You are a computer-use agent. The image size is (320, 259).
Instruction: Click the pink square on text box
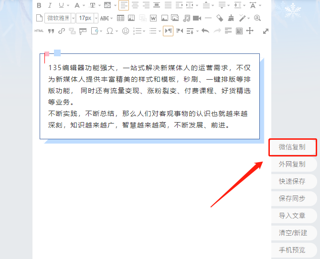(x=47, y=53)
